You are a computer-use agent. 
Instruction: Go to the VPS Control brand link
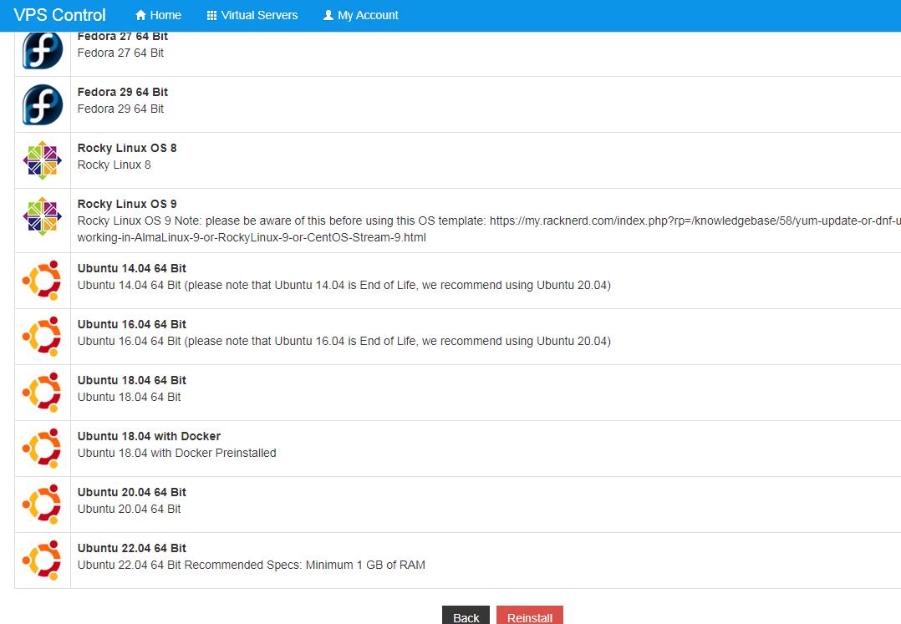(60, 15)
